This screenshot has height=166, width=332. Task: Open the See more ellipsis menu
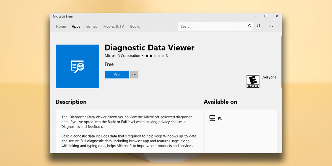(x=271, y=26)
